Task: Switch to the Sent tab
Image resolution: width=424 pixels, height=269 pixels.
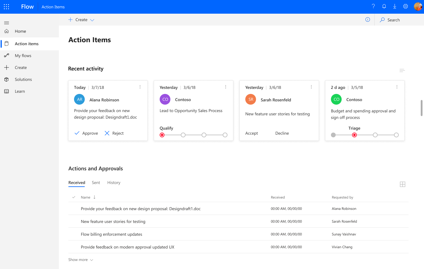Action: pos(96,183)
